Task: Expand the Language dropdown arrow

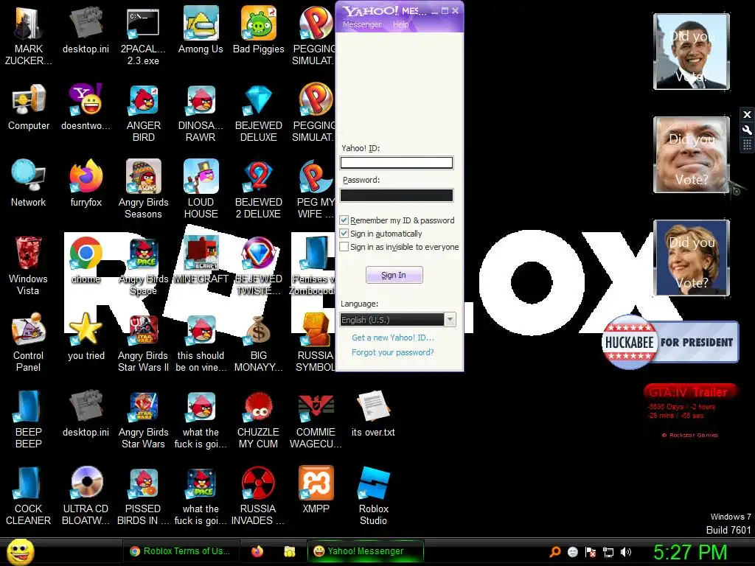Action: pos(450,320)
